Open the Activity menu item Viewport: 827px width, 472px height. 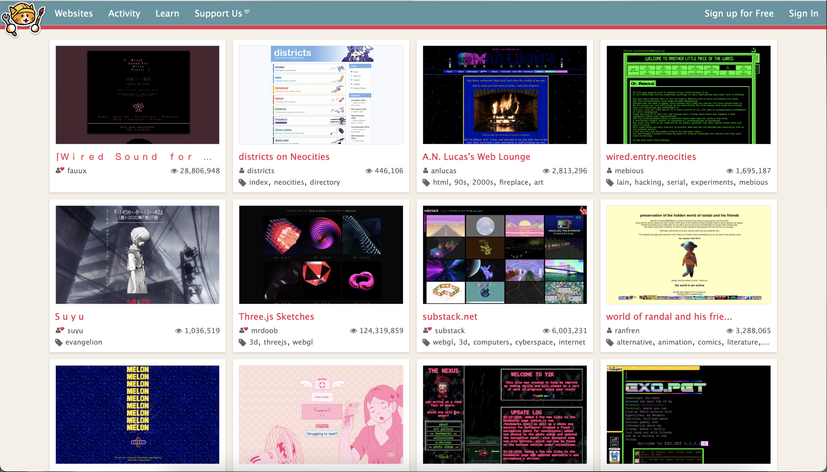pyautogui.click(x=124, y=13)
